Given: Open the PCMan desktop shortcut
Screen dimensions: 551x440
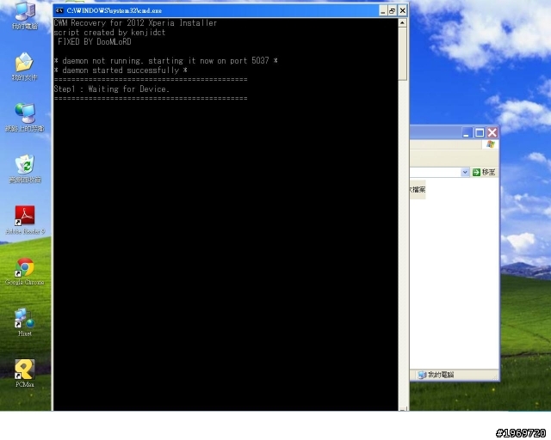Looking at the screenshot, I should (25, 373).
